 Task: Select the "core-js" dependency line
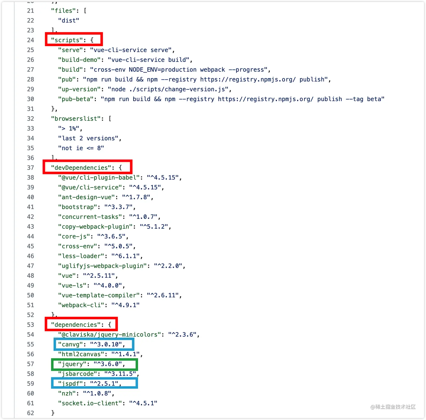coord(93,237)
